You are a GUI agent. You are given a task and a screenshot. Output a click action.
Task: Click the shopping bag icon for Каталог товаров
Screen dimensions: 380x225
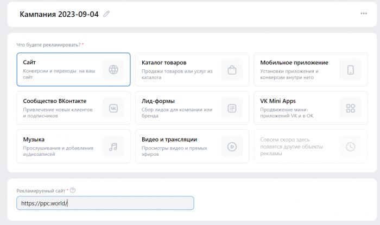point(232,70)
